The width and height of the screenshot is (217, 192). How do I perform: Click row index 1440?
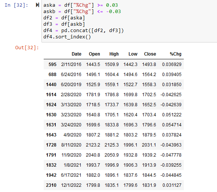(x=51, y=85)
